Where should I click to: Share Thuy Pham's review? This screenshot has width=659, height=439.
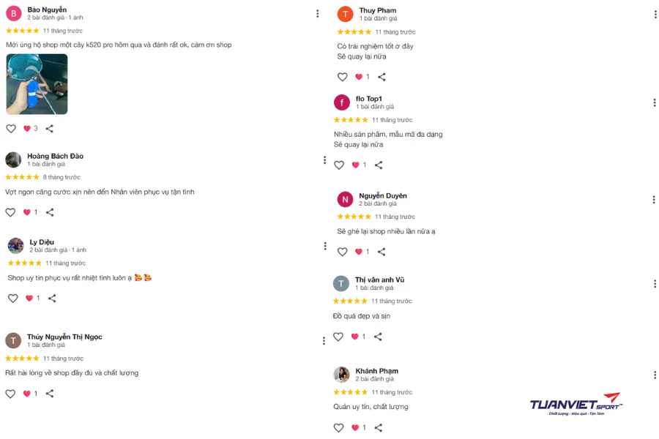pyautogui.click(x=381, y=77)
